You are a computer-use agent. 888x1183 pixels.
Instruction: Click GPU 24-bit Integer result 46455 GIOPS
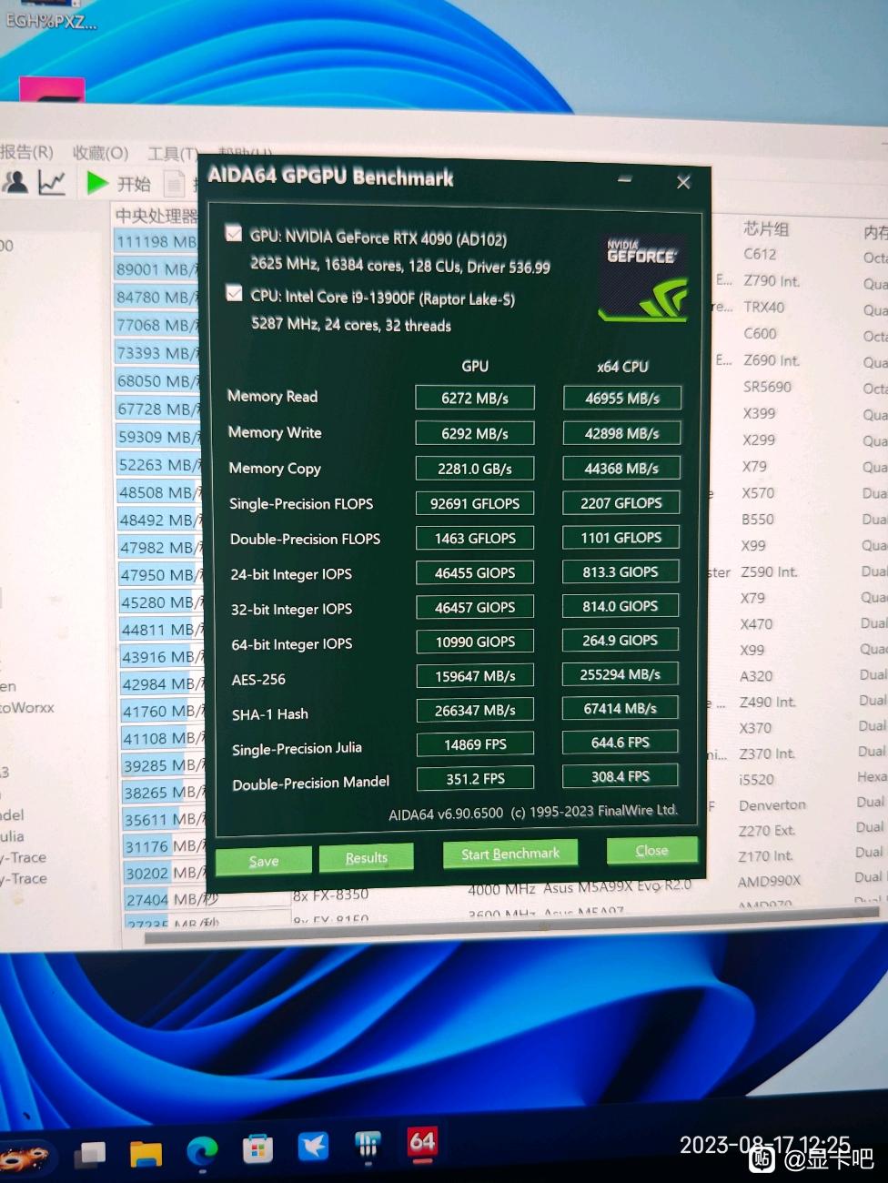pyautogui.click(x=475, y=572)
